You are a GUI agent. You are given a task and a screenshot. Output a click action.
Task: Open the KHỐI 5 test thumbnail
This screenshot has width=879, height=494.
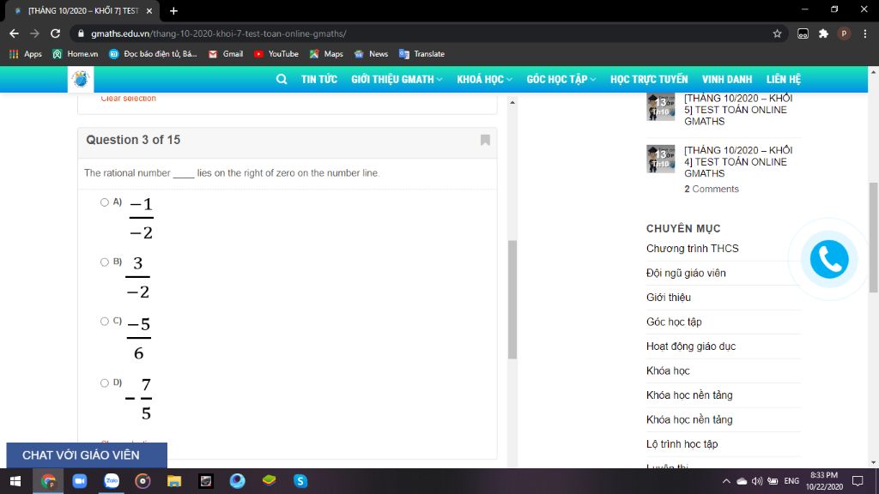pos(660,106)
